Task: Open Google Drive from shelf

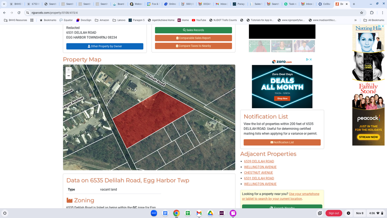Action: [210, 213]
